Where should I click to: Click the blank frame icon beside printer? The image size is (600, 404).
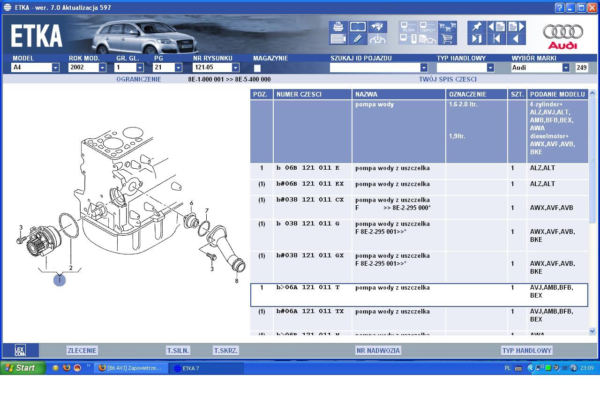[x=358, y=27]
